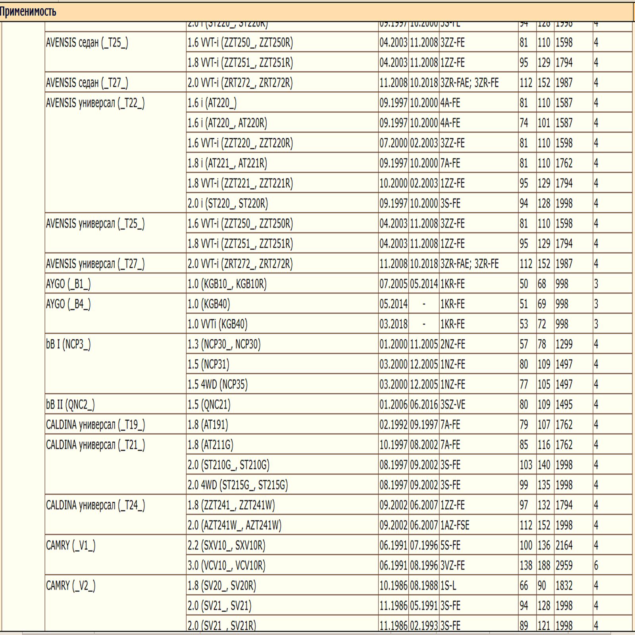Screen dimensions: 635x635
Task: Click the 2.0 4WD (ST215G_, ST215G) modification
Action: [238, 485]
